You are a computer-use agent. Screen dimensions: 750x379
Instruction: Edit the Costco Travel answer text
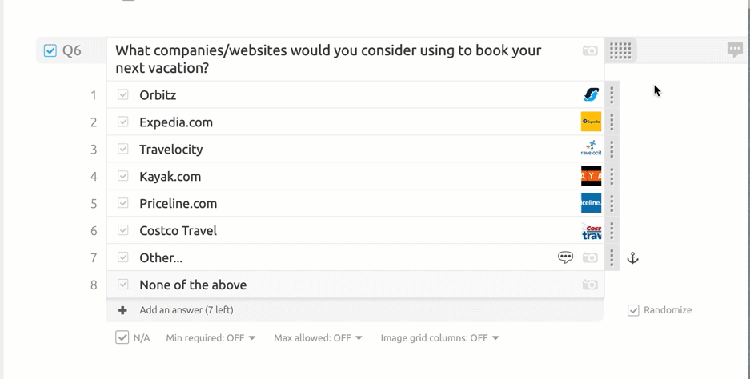click(178, 230)
